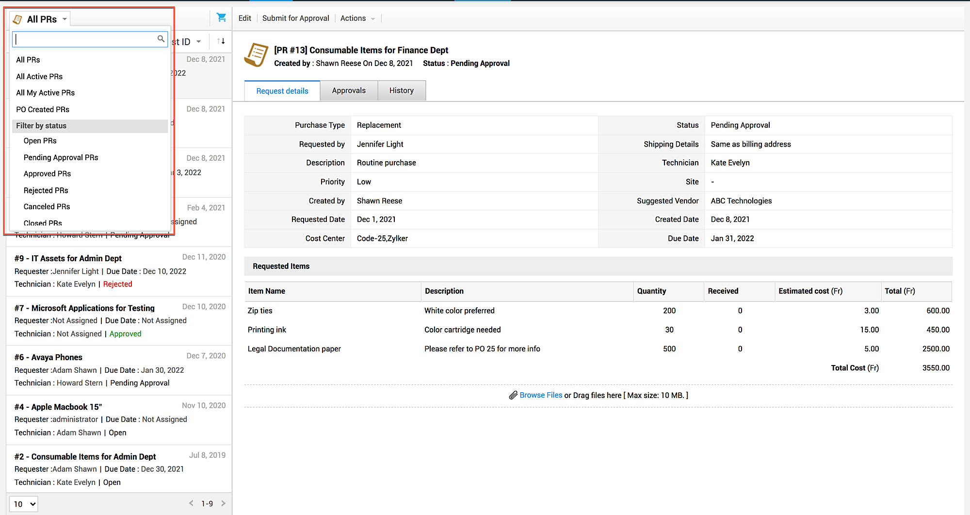Filter the list by Rejected PRs
The height and width of the screenshot is (515, 970).
tap(46, 190)
